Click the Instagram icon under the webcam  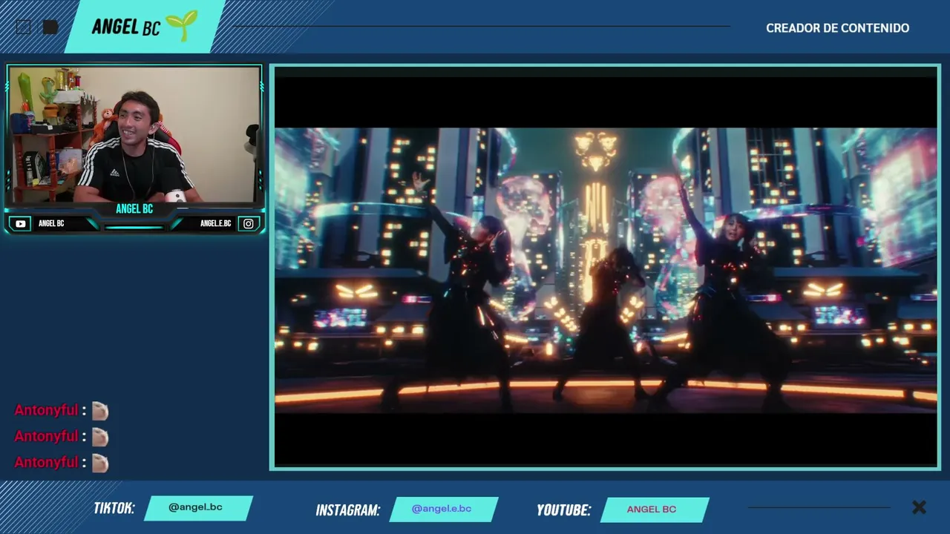click(249, 223)
